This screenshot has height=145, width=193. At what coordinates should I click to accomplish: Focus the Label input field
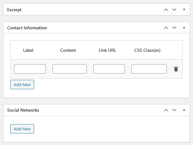pyautogui.click(x=30, y=69)
